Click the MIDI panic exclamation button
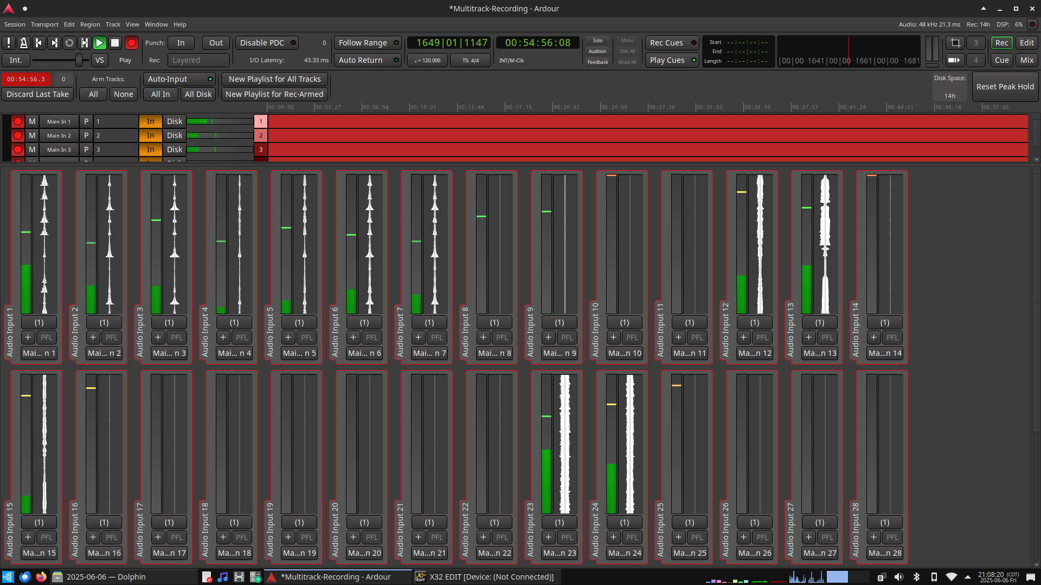Screen dimensions: 1041x585 [x=9, y=43]
